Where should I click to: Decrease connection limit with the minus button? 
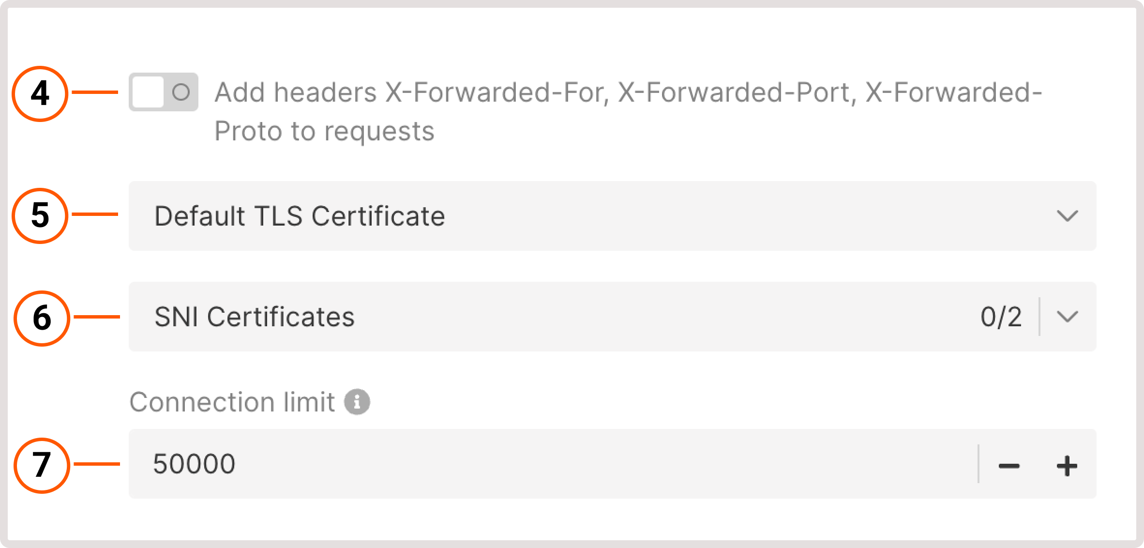point(1009,466)
